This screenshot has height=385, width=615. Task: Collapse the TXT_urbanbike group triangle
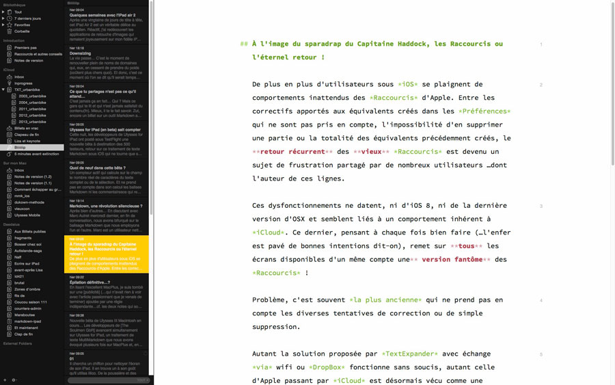(x=3, y=90)
